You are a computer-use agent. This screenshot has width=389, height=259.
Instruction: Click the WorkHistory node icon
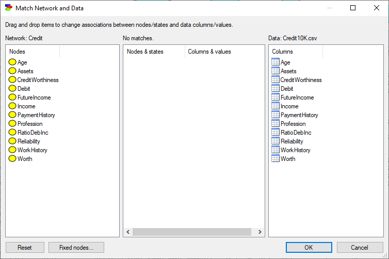click(12, 150)
